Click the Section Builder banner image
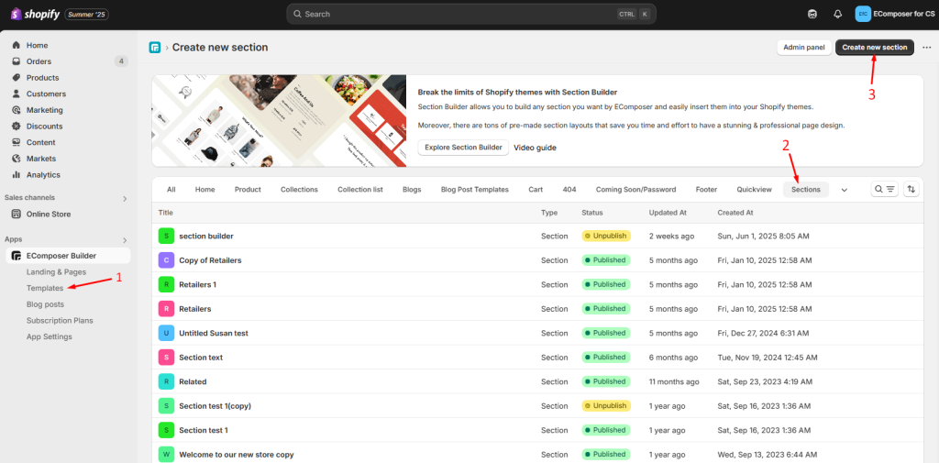Image resolution: width=939 pixels, height=463 pixels. 279,120
